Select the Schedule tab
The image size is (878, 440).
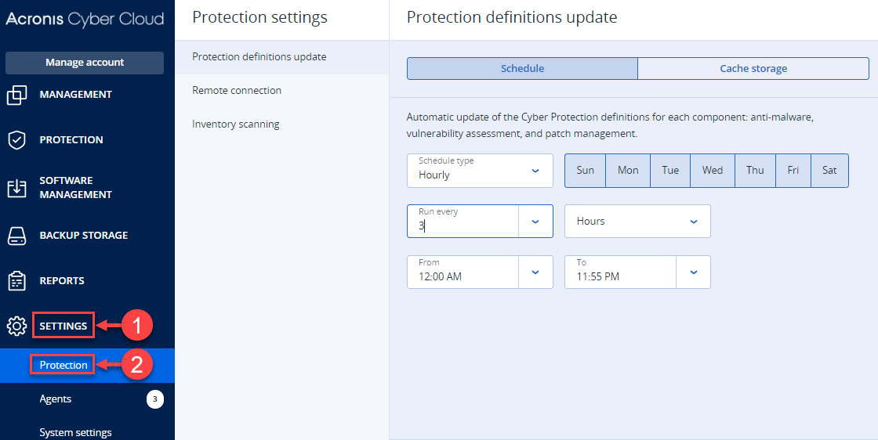522,69
